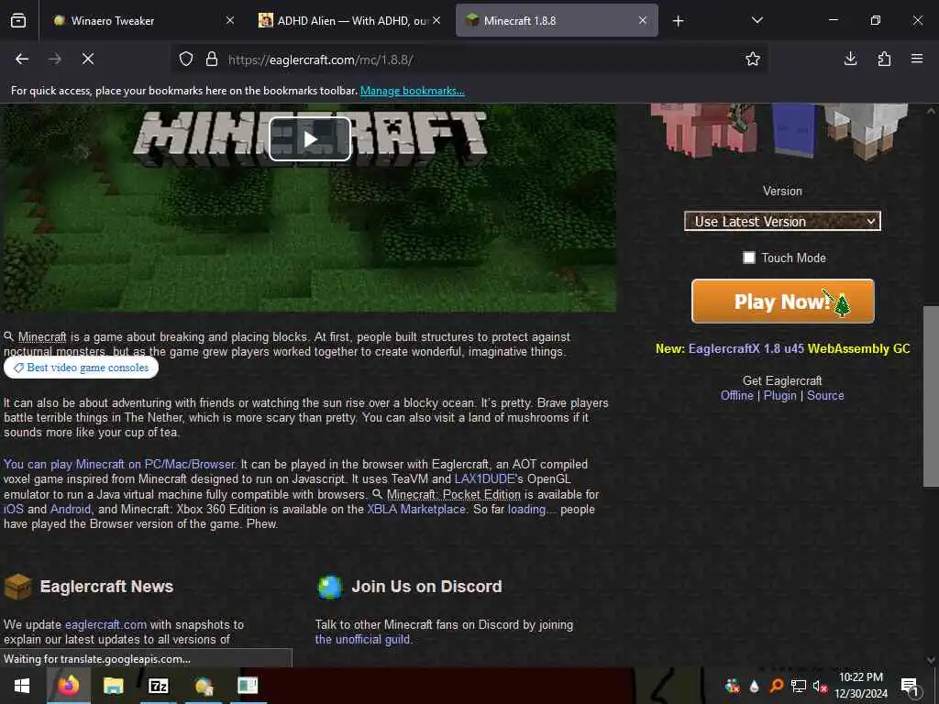
Task: Open Firefox View icon in tab bar
Action: 18,20
